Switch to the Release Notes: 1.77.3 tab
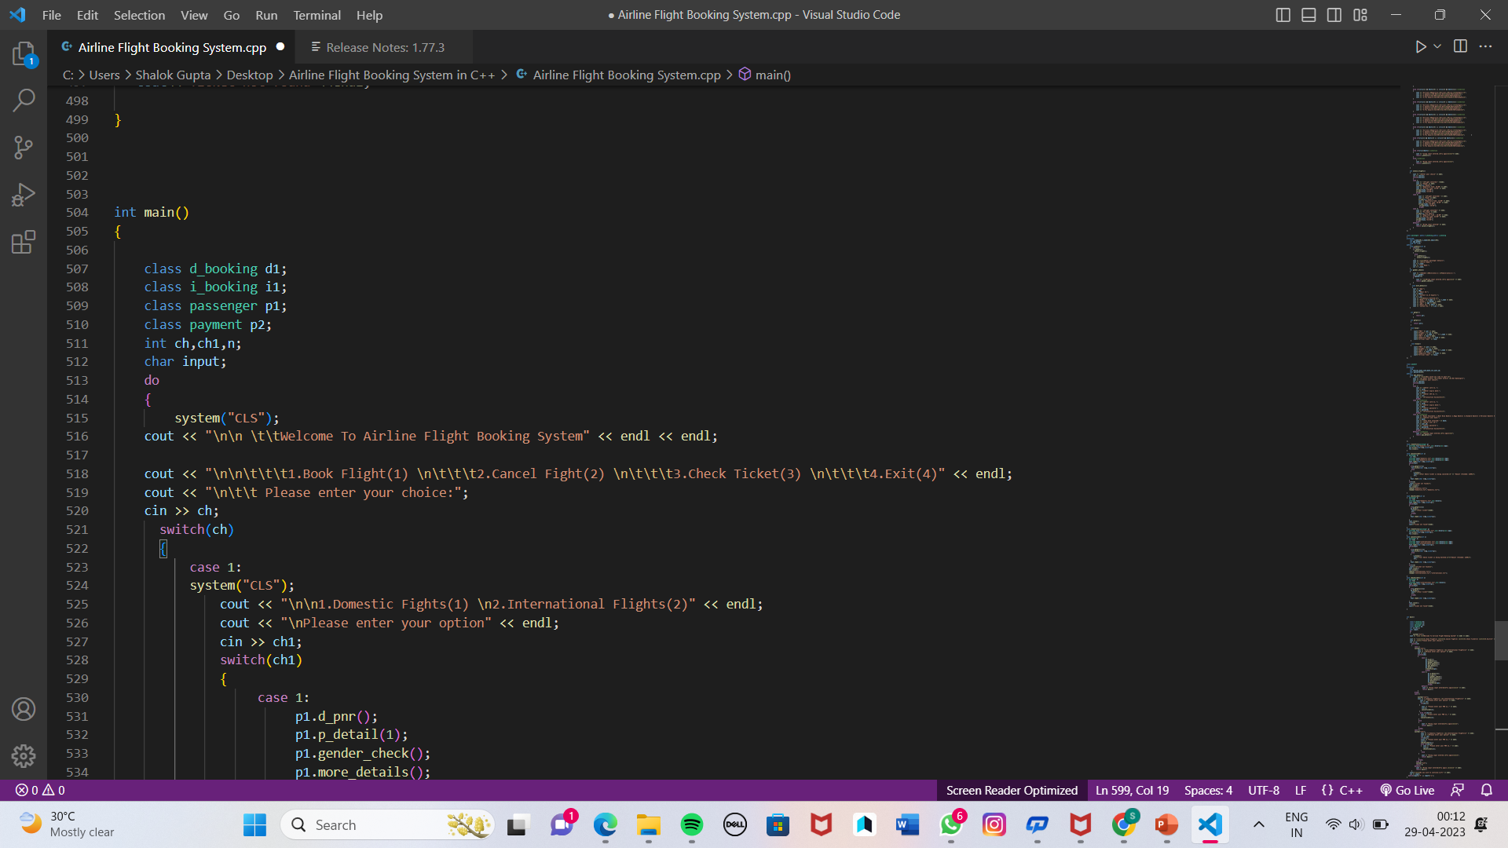Viewport: 1508px width, 848px height. click(x=385, y=47)
